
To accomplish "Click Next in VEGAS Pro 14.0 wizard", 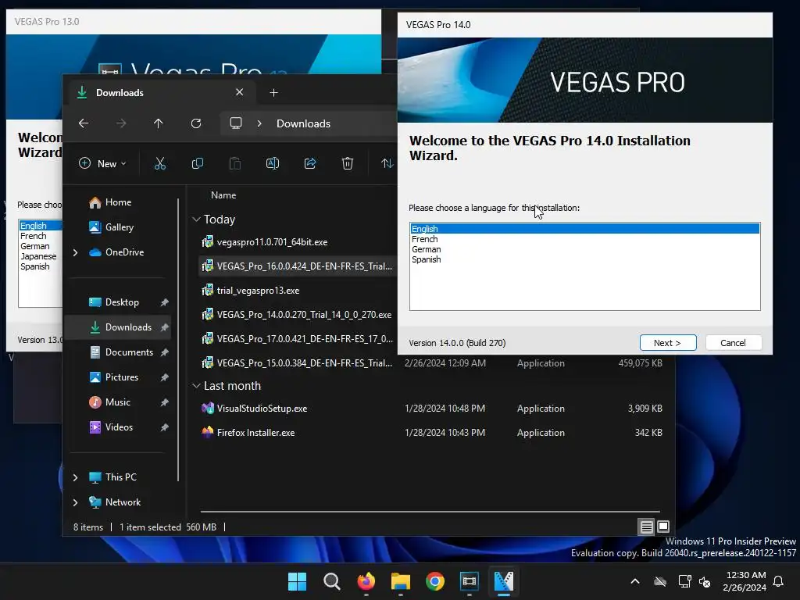I will [x=668, y=343].
